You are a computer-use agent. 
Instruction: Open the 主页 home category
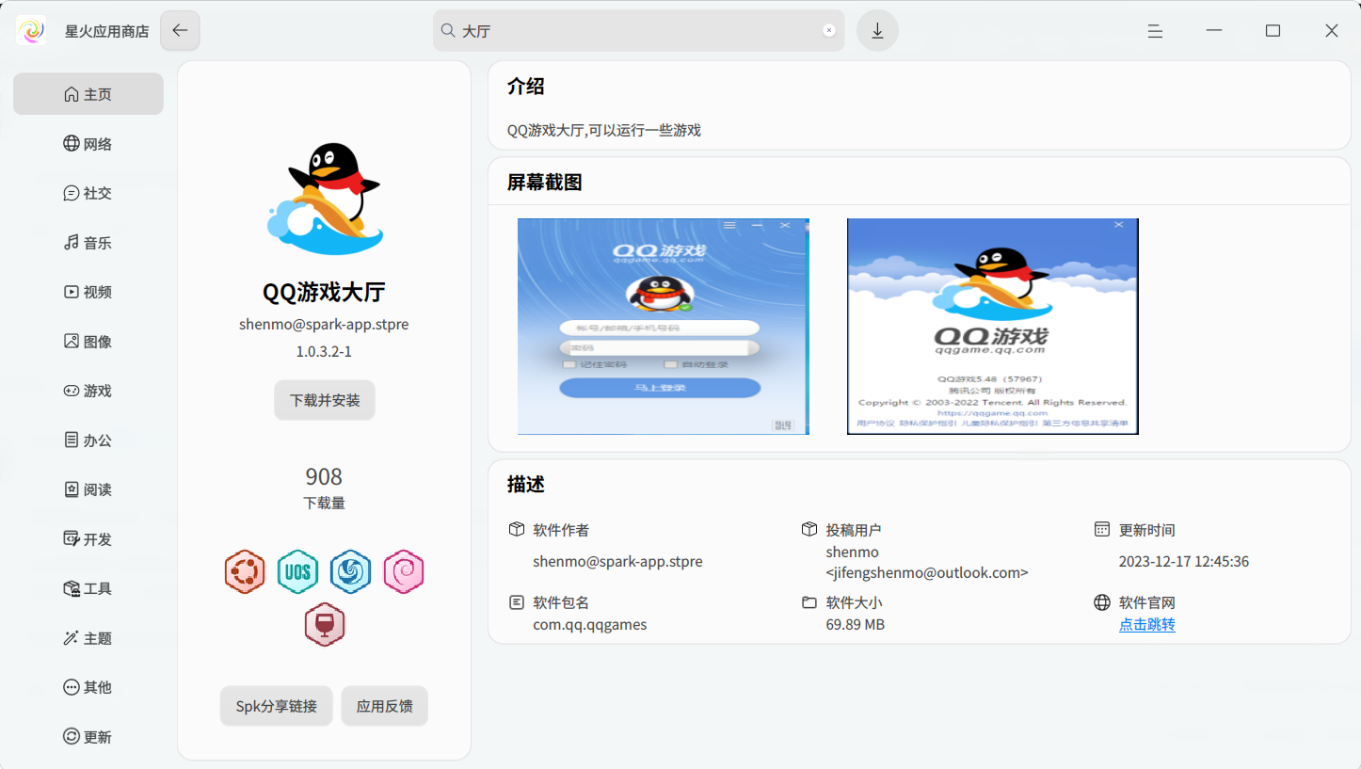[88, 94]
